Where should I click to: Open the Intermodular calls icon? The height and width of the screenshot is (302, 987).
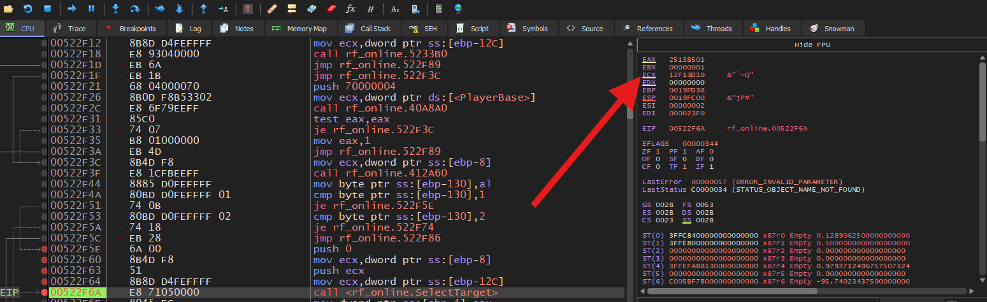coord(415,9)
